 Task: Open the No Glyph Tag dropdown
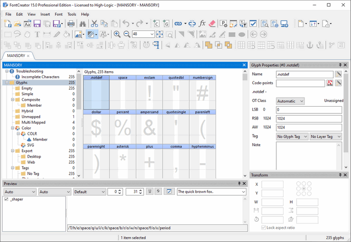[x=292, y=136]
